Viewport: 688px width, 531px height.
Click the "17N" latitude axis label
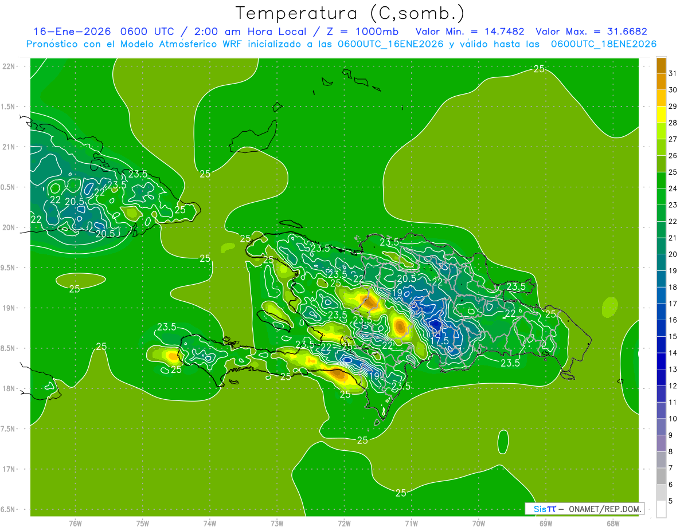point(8,470)
